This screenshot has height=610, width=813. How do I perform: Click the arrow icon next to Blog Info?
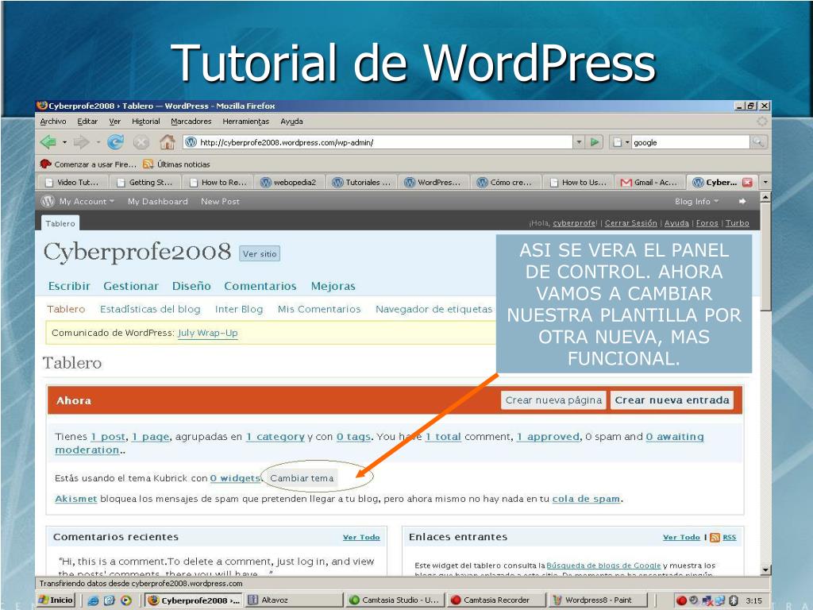point(742,201)
